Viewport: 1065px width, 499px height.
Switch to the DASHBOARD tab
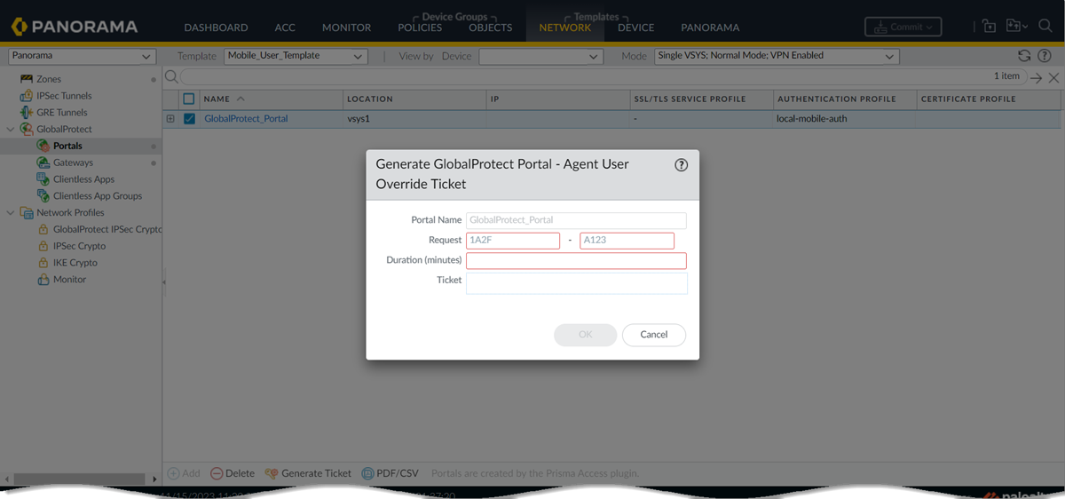(216, 28)
